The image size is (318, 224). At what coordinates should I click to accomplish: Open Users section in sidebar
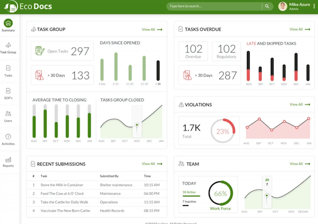coord(8,116)
